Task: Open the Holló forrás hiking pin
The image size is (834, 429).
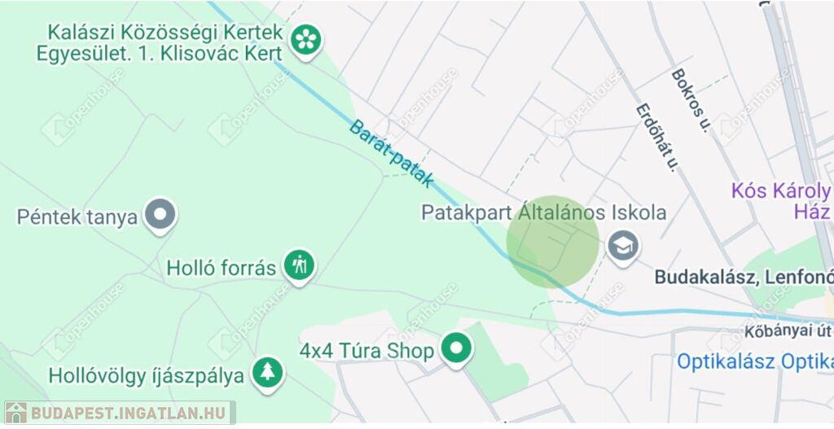Action: tap(300, 267)
